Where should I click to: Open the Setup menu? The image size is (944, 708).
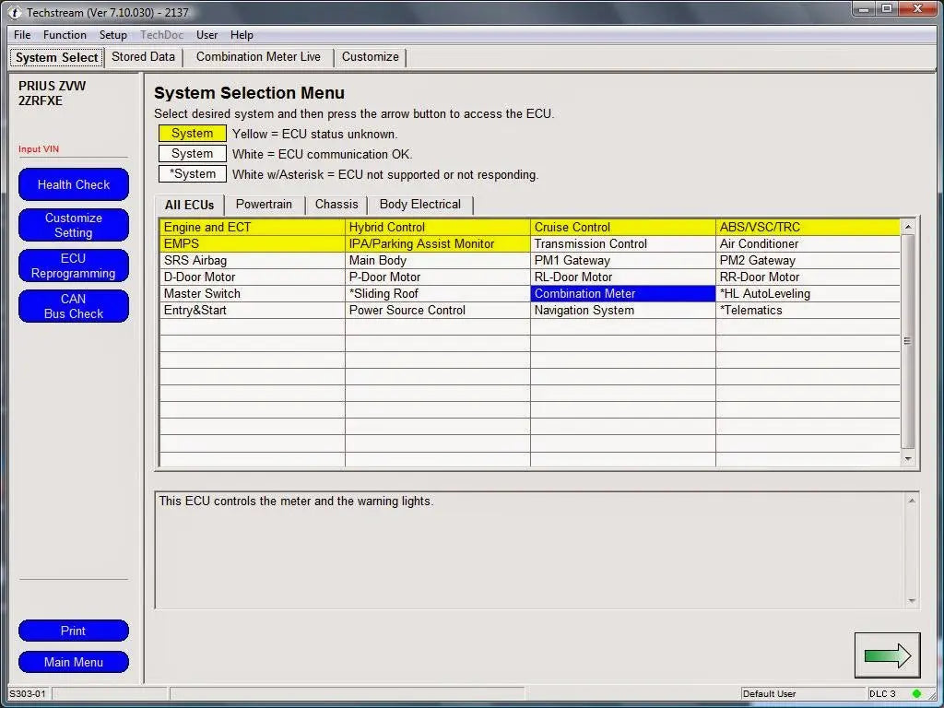[x=112, y=34]
